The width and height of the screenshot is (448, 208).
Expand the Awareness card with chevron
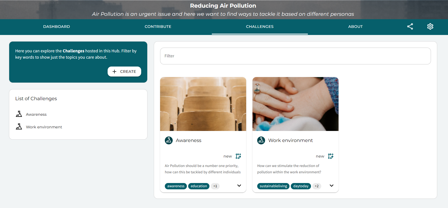pos(239,186)
